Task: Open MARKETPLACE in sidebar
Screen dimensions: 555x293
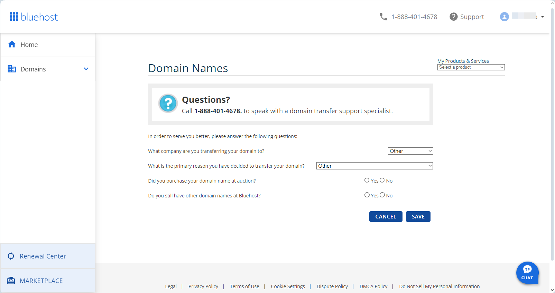Action: pyautogui.click(x=48, y=281)
